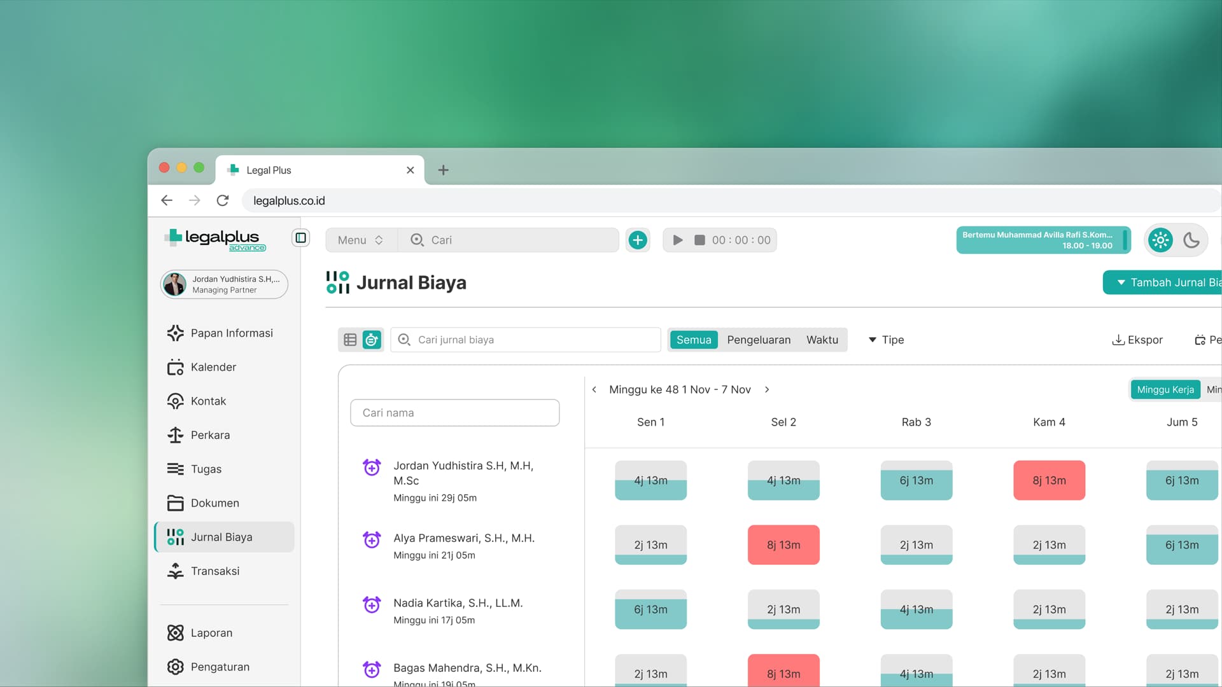Click red 8j 13m cell on Kam 4

click(1049, 480)
